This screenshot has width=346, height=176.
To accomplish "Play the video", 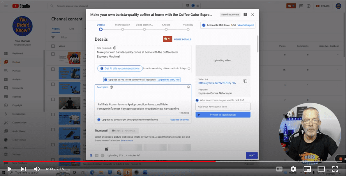I will pyautogui.click(x=10, y=169).
